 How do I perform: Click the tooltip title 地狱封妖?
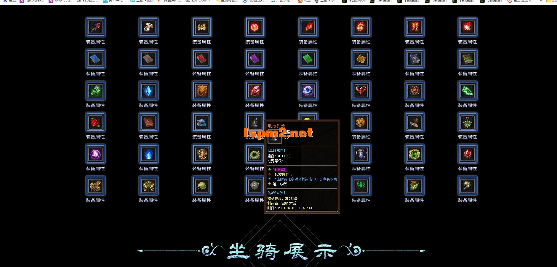pos(276,126)
